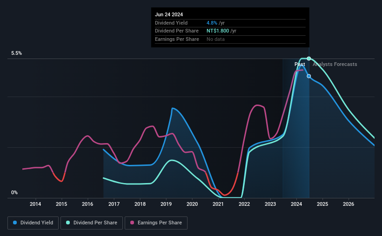Click the 2017 x-axis label
This screenshot has height=236, width=382.
tap(114, 204)
